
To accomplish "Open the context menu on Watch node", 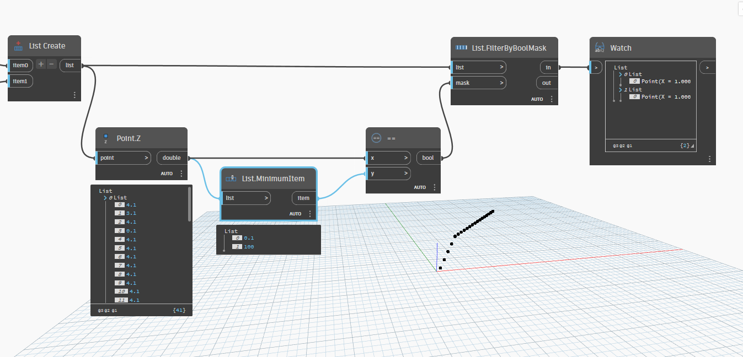I will (x=709, y=158).
